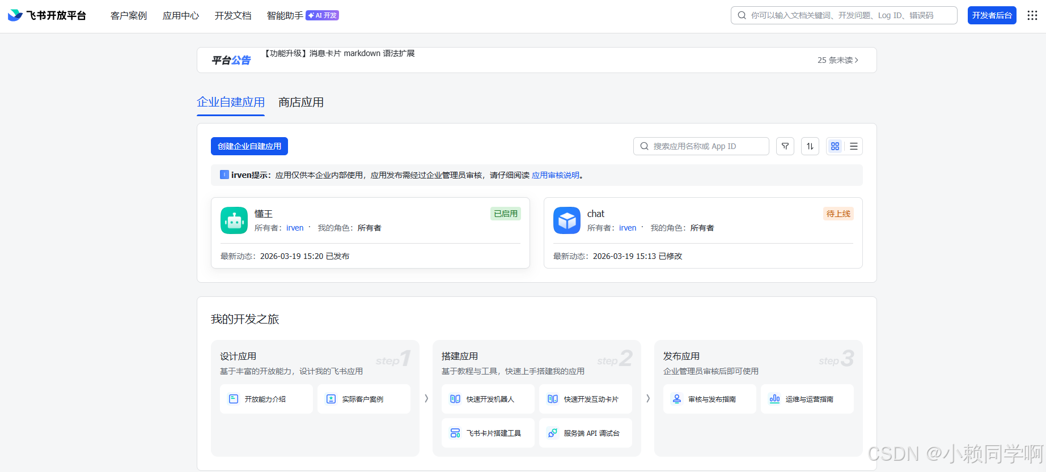Click the 运维与运营指南 chart icon
Image resolution: width=1046 pixels, height=472 pixels.
click(x=774, y=399)
